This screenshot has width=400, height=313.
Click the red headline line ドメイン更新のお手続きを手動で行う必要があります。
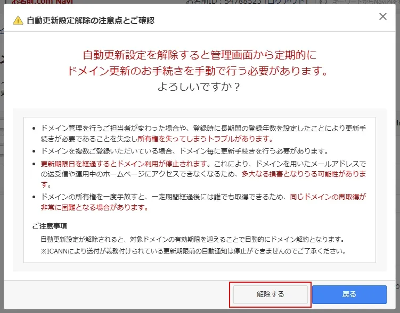(198, 71)
